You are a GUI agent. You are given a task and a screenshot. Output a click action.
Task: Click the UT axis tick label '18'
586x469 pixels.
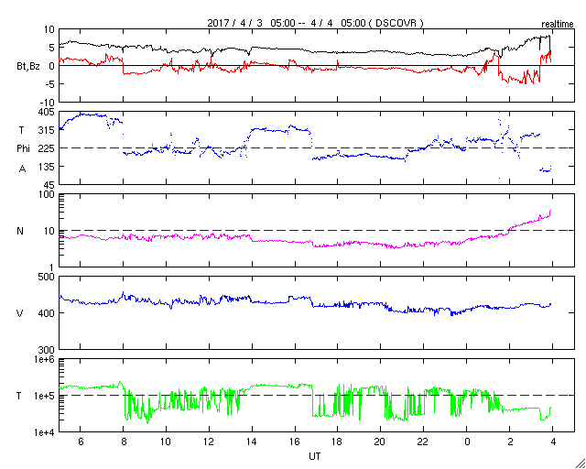tap(338, 442)
